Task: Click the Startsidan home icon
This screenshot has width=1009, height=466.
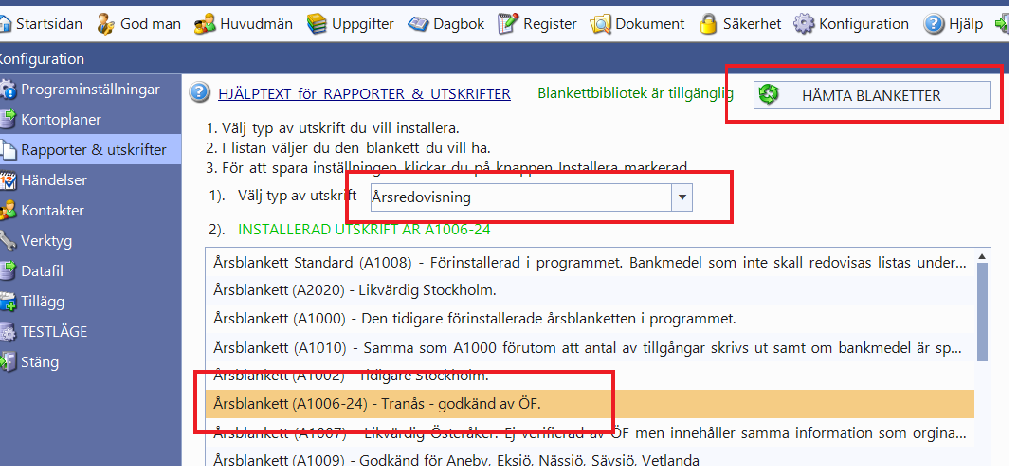Action: click(x=5, y=24)
